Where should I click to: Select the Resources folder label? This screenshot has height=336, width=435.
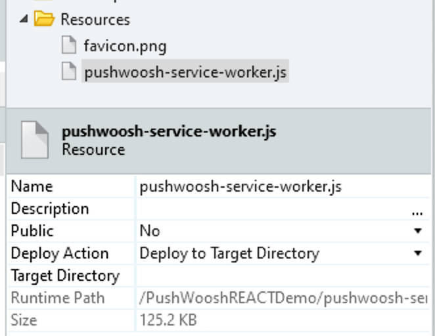[95, 20]
